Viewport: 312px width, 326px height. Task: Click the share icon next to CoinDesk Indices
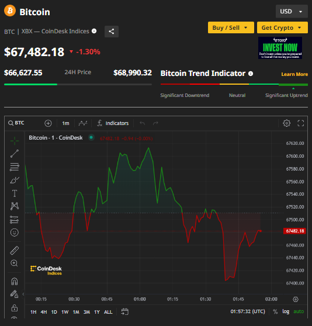pyautogui.click(x=112, y=32)
